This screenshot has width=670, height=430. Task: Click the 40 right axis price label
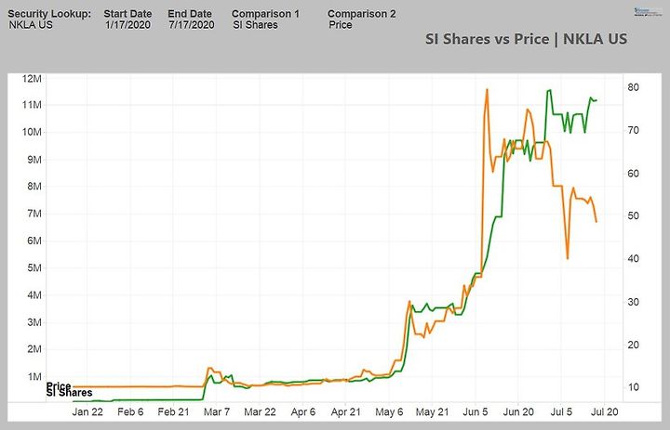pos(634,259)
